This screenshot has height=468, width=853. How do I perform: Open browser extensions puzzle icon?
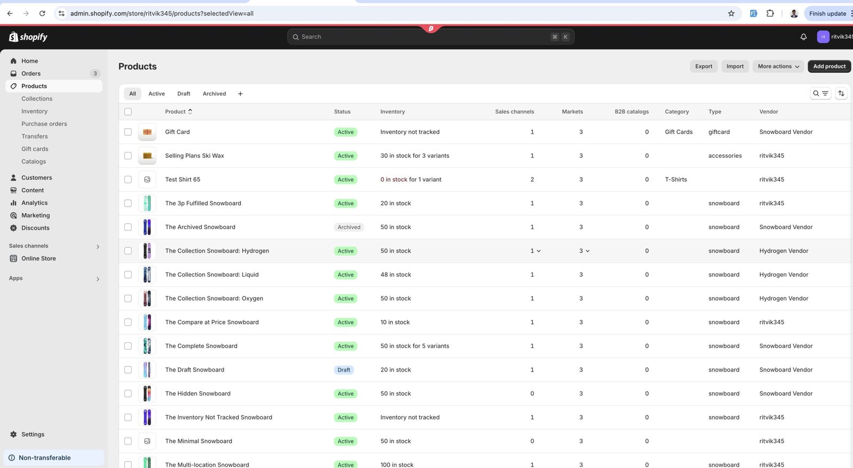tap(770, 13)
